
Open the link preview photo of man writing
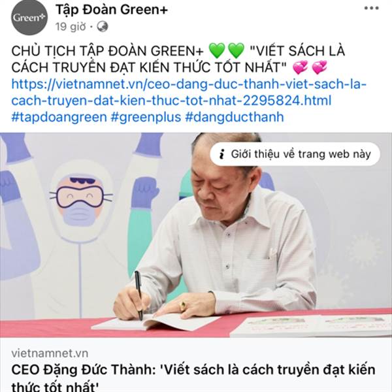[x=196, y=235]
